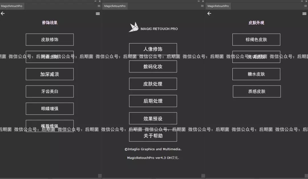308x179 pixels.
Task: Click the MagicRetouchPro ver4.3 version text
Action: click(153, 158)
